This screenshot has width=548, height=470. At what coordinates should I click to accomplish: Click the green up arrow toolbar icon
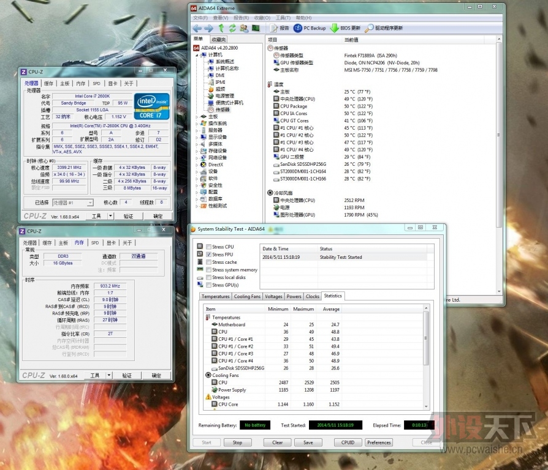pyautogui.click(x=221, y=28)
